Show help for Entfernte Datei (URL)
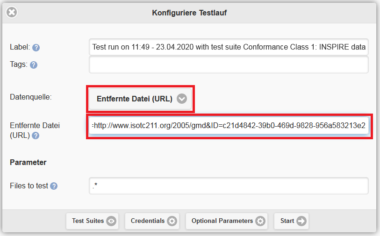 click(36, 136)
